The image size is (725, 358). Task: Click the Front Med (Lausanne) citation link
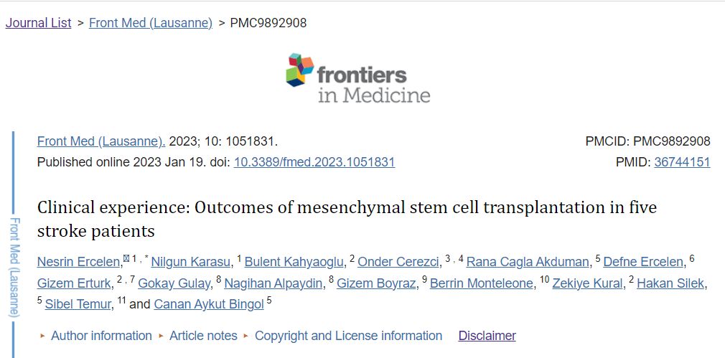pyautogui.click(x=101, y=141)
